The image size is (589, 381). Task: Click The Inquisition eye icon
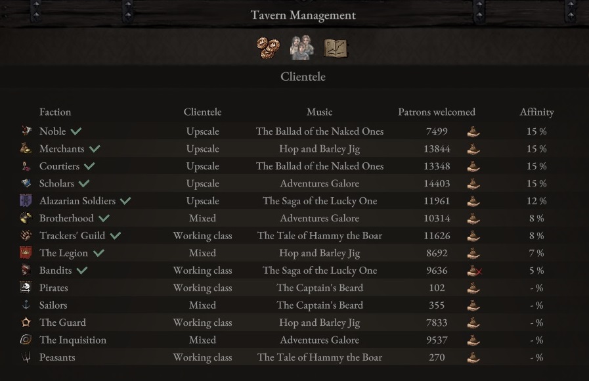26,340
